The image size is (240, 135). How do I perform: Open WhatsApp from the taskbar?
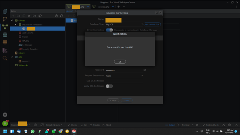click(33, 131)
